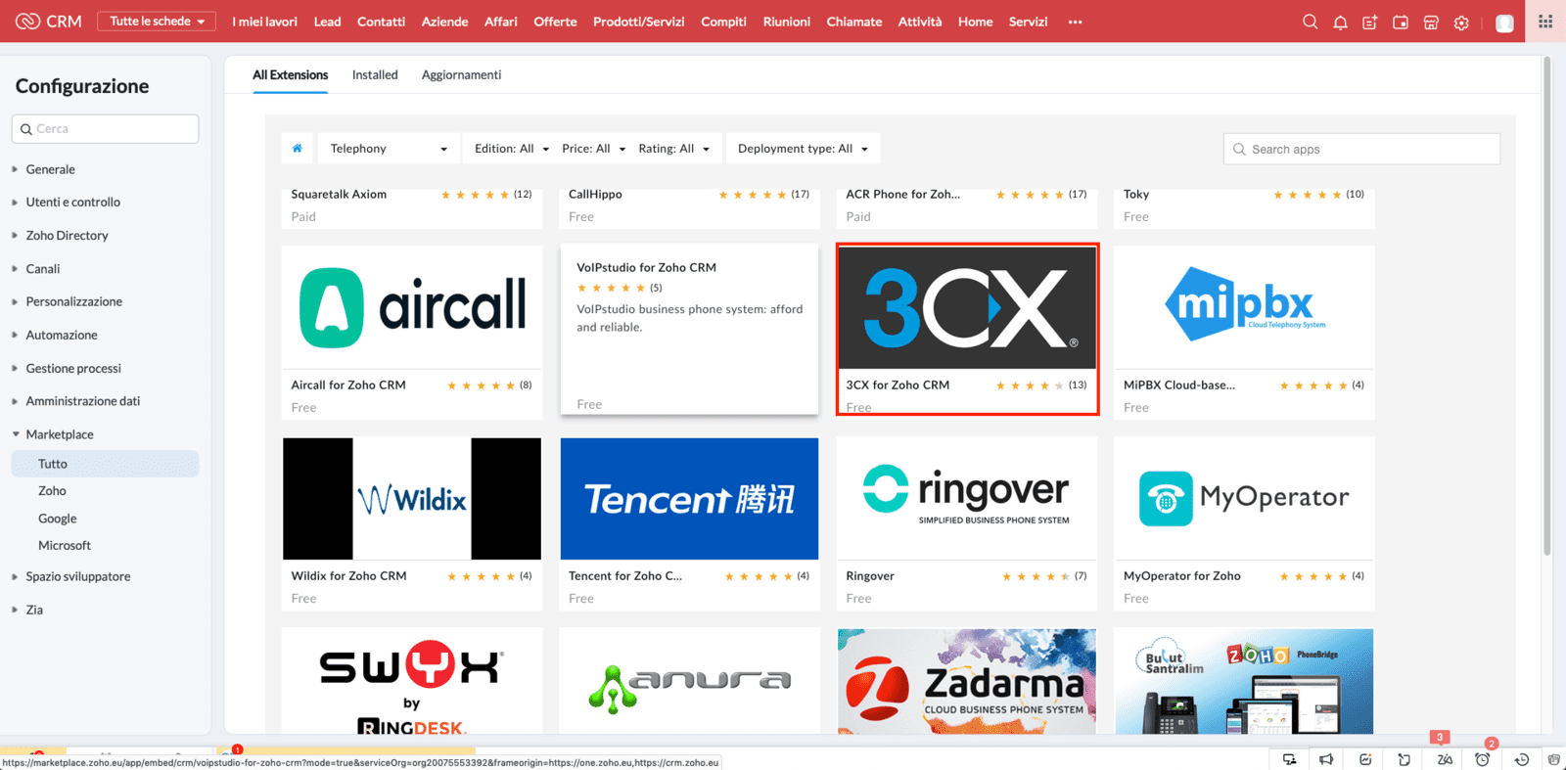1566x770 pixels.
Task: Open the Tencent extension thumbnail
Action: [689, 498]
